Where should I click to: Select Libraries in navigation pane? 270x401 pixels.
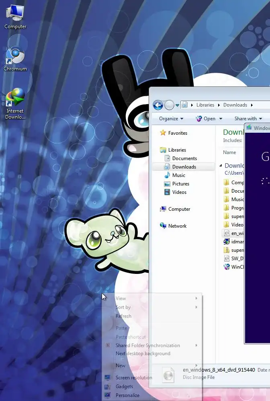[x=177, y=150]
